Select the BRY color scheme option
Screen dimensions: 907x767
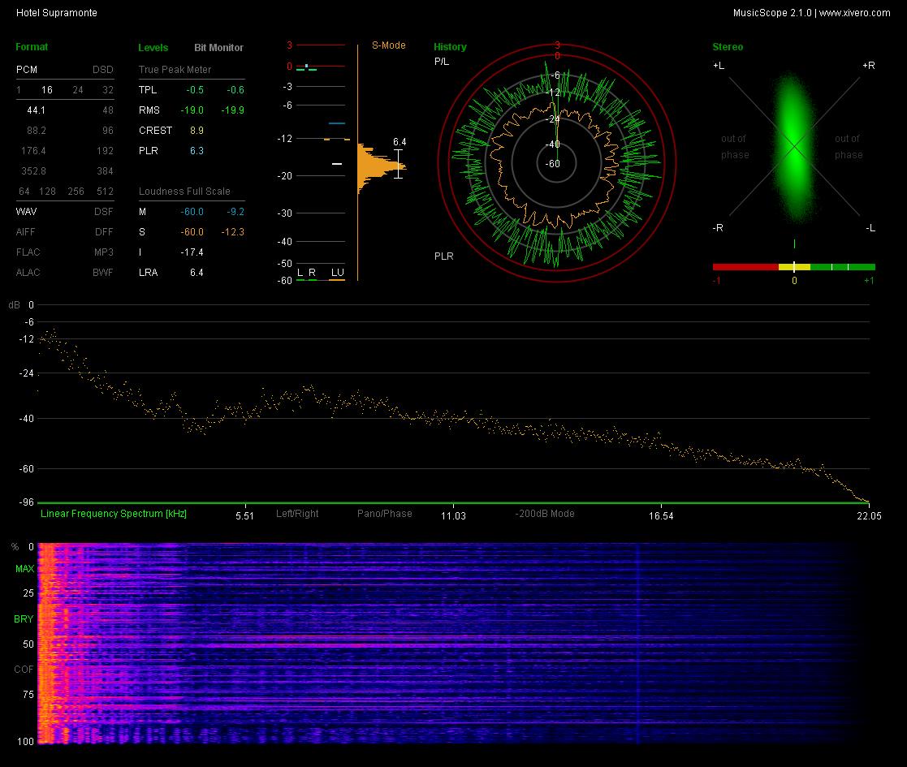pyautogui.click(x=24, y=619)
